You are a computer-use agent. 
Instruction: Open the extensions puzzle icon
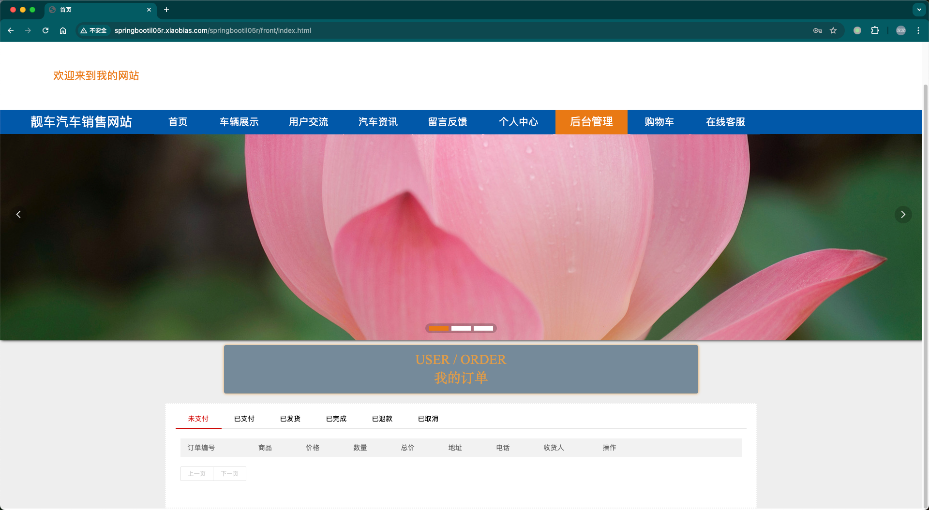click(x=875, y=30)
